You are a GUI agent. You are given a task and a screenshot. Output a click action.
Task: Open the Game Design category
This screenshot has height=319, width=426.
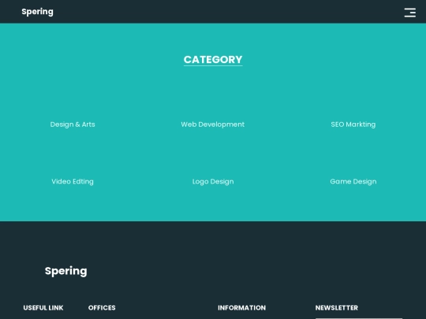pyautogui.click(x=353, y=181)
